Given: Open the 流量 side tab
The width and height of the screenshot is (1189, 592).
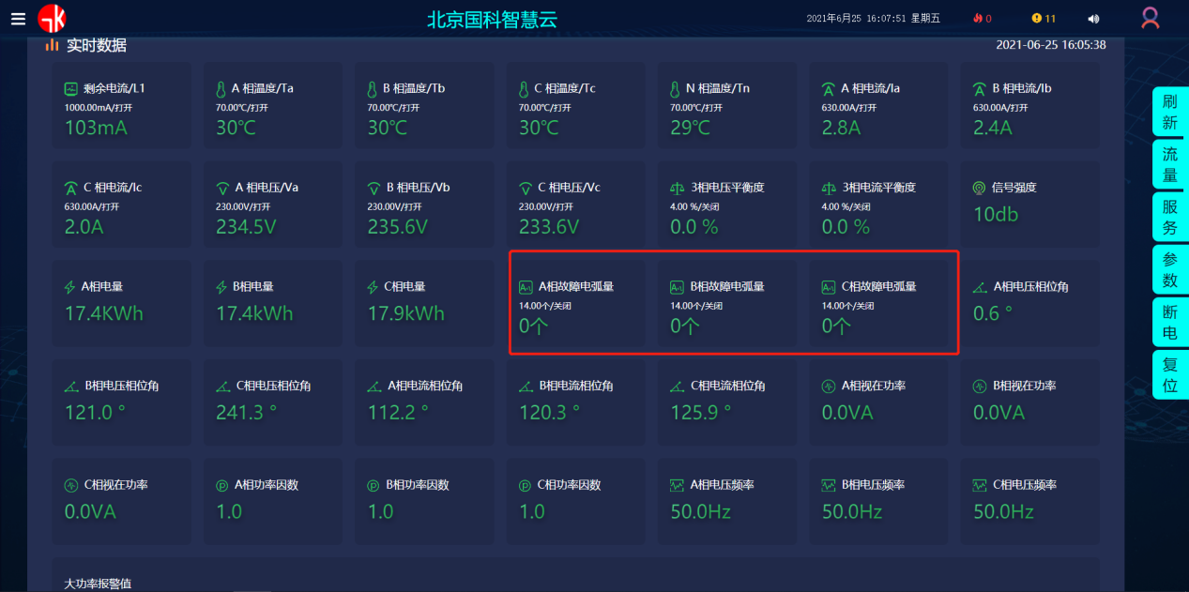Looking at the screenshot, I should point(1169,164).
